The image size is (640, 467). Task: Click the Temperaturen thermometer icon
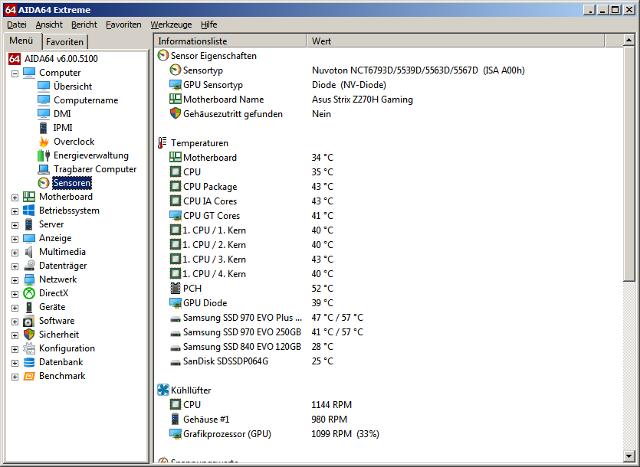[162, 142]
